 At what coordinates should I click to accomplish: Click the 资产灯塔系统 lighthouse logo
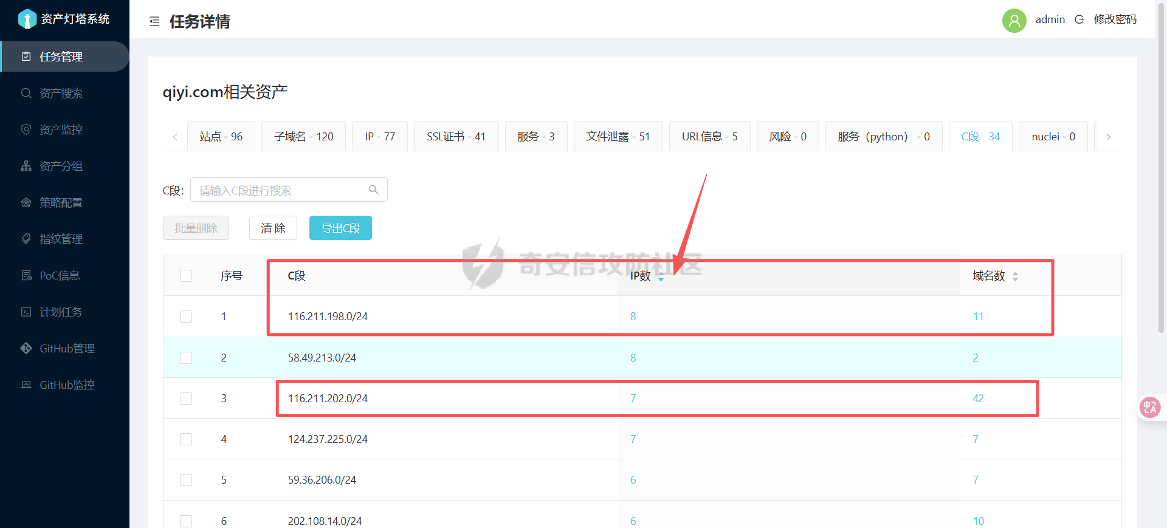27,19
